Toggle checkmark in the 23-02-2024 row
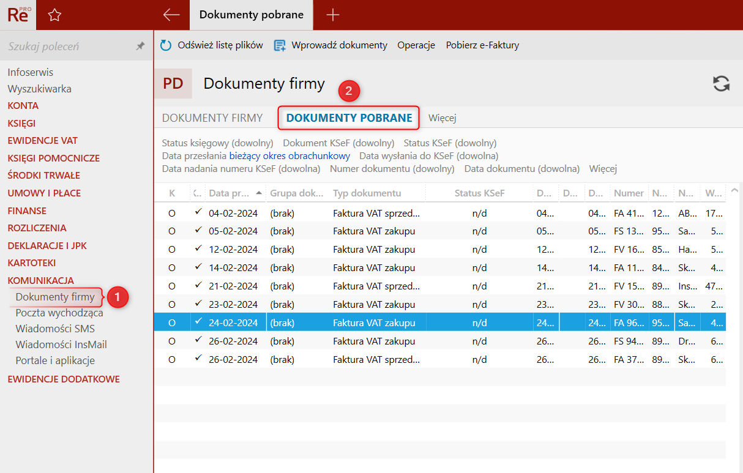Image resolution: width=743 pixels, height=473 pixels. pyautogui.click(x=197, y=304)
